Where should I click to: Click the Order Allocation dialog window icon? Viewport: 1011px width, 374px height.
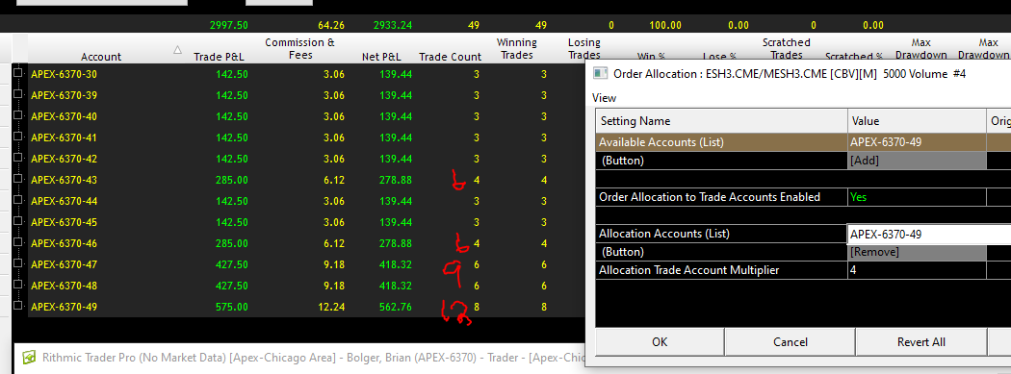[x=601, y=73]
